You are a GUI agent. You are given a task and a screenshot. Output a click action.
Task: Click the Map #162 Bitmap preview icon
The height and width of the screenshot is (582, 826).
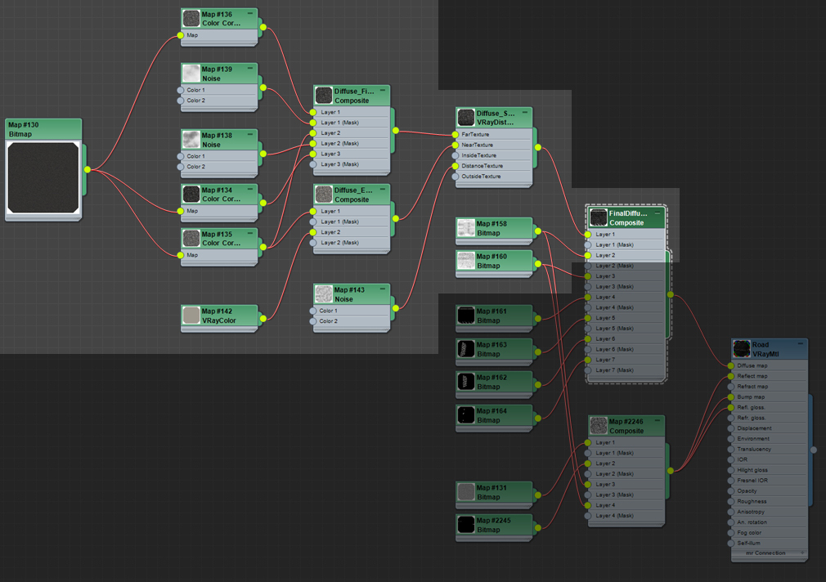(x=465, y=382)
